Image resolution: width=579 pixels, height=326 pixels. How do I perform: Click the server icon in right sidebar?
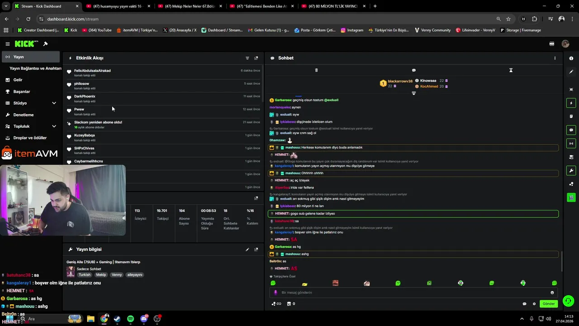[x=571, y=157]
